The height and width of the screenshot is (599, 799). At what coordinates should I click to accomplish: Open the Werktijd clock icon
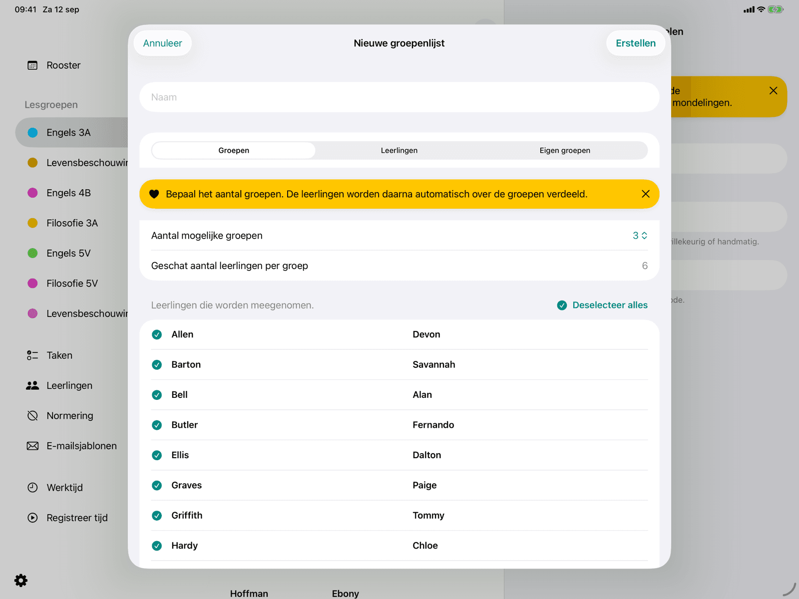[32, 488]
